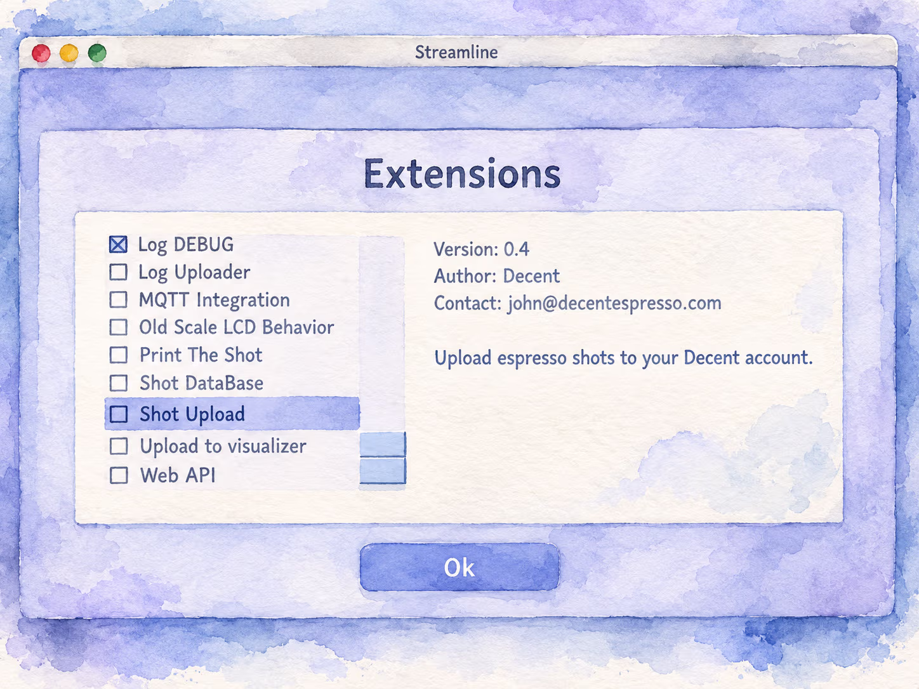Screen dimensions: 919x689
Task: Select Old Scale LCD Behavior label
Action: click(x=236, y=327)
